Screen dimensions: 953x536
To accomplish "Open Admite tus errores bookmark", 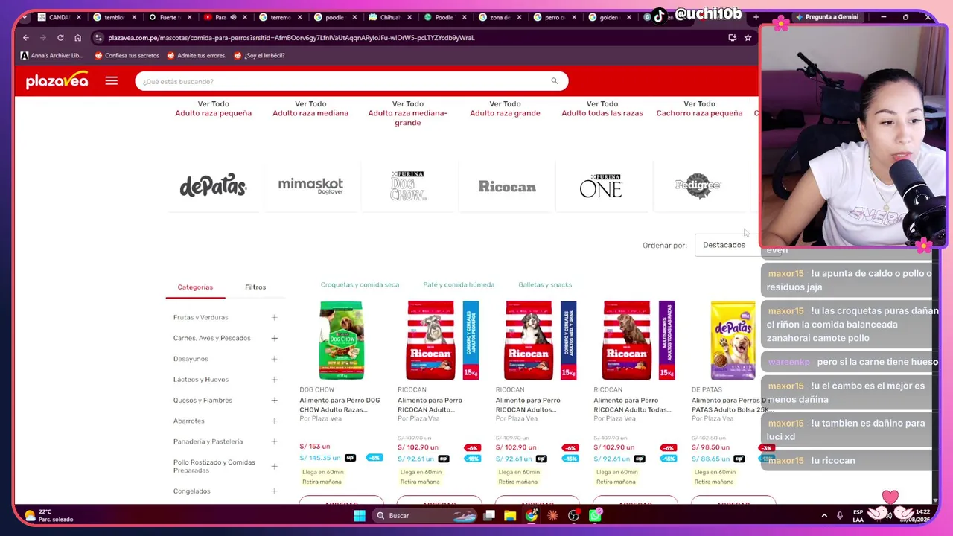I will 196,55.
